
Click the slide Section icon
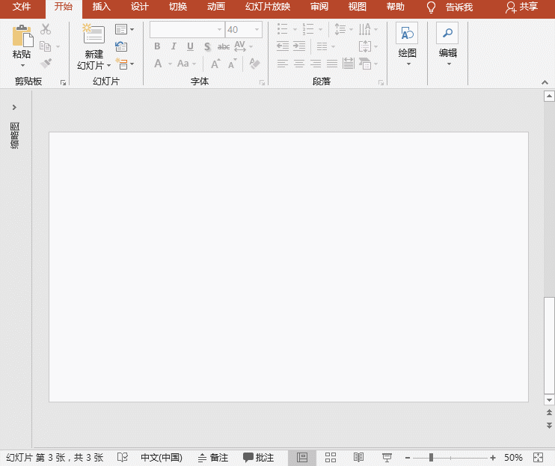click(121, 64)
